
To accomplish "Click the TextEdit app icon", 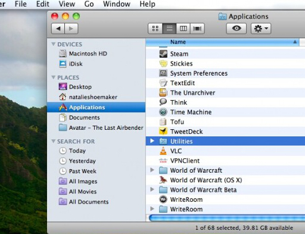I will pos(163,83).
